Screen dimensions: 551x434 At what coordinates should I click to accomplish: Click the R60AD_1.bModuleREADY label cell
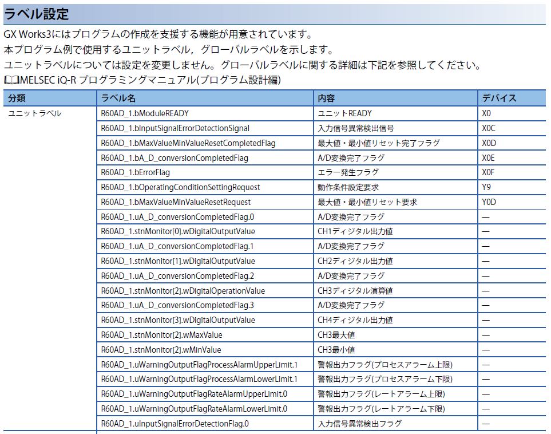point(145,113)
